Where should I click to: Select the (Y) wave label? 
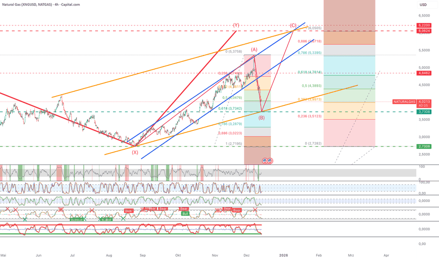[x=236, y=25]
